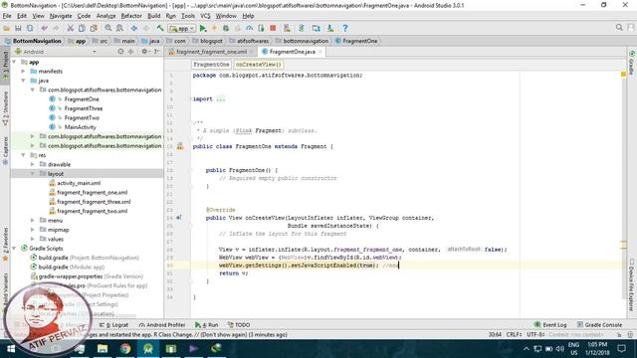Open the Logcat tool window
The width and height of the screenshot is (637, 358).
click(114, 325)
